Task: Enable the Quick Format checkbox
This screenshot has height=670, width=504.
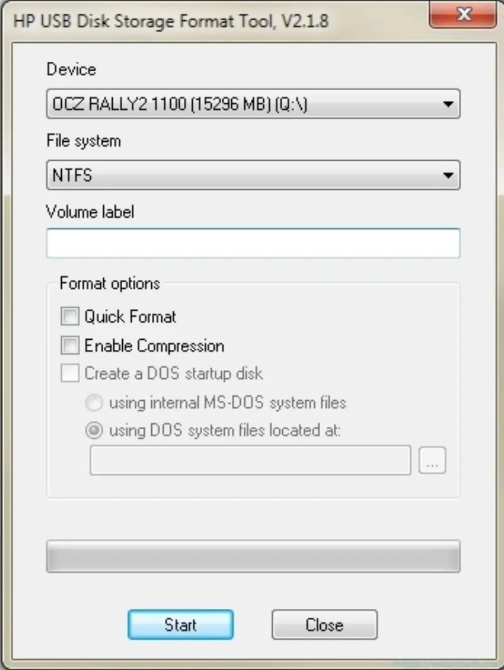Action: [69, 316]
